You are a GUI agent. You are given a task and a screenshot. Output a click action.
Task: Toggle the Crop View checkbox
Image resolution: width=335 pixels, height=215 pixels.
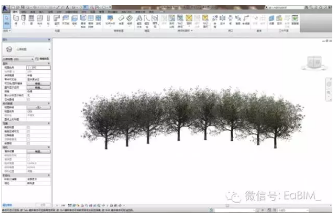(28, 127)
